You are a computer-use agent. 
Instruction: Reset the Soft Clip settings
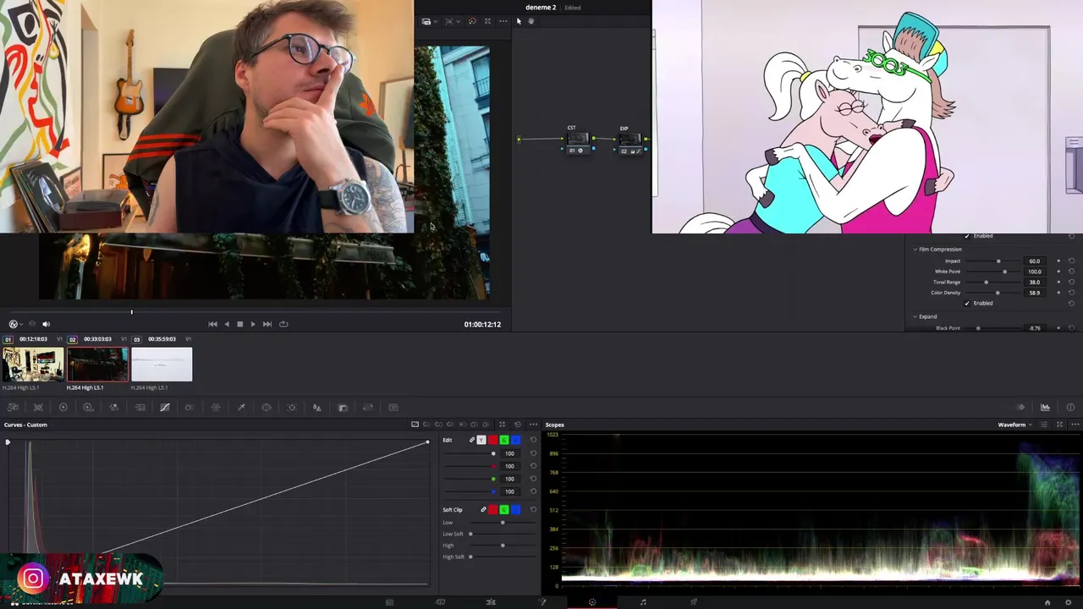click(533, 509)
